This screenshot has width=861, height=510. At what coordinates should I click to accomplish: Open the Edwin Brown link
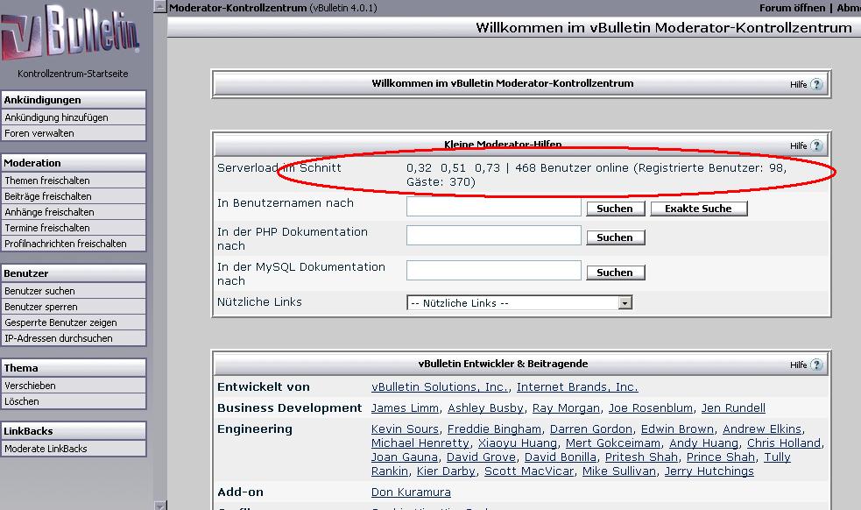tap(678, 429)
